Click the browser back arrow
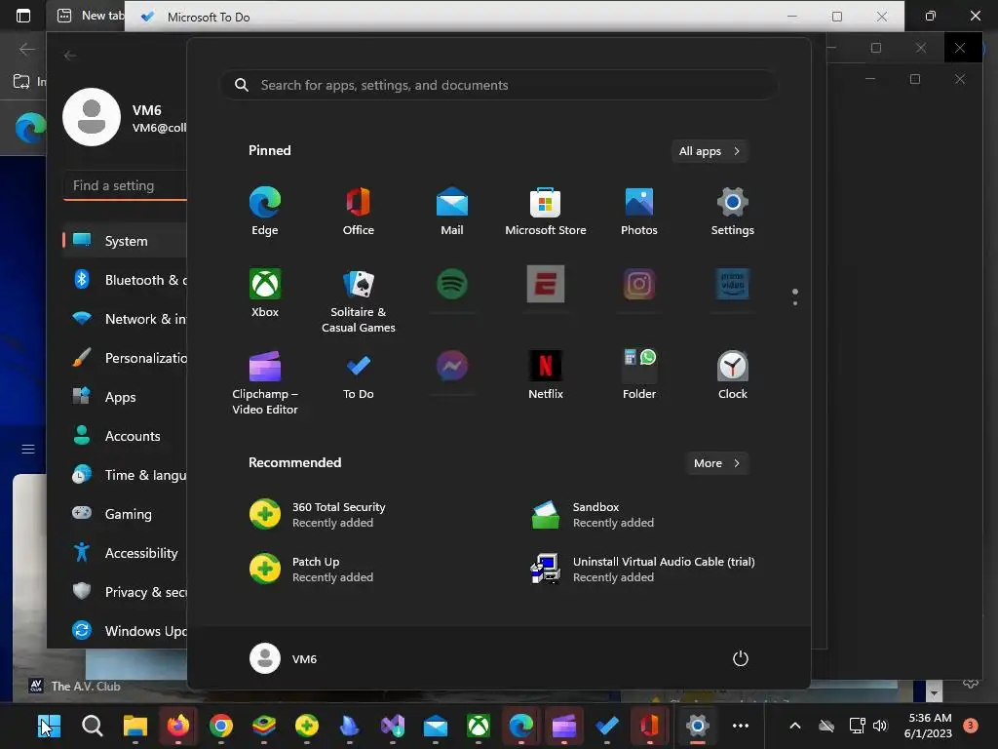 pyautogui.click(x=26, y=49)
